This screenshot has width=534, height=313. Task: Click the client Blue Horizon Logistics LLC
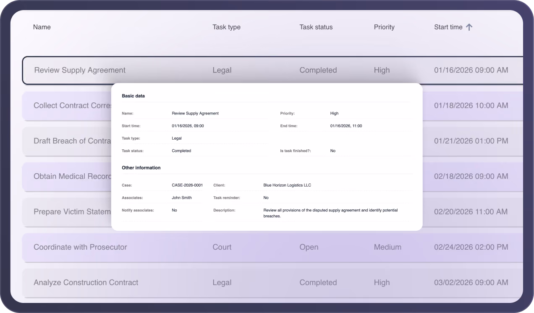click(x=287, y=185)
